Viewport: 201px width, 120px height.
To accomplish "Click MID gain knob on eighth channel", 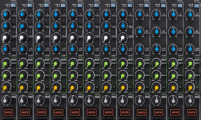I will [123, 26].
